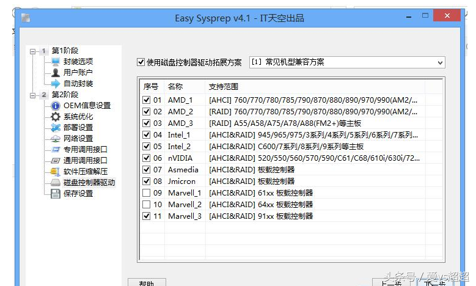Click the 系统优化 gear icon
Viewport: 476px width, 286px height.
click(56, 117)
